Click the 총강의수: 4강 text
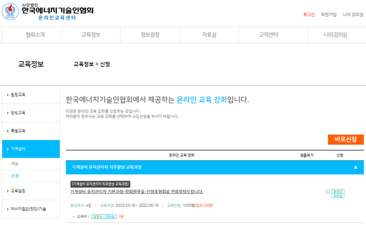Image resolution: width=366 pixels, height=225 pixels. pyautogui.click(x=81, y=206)
